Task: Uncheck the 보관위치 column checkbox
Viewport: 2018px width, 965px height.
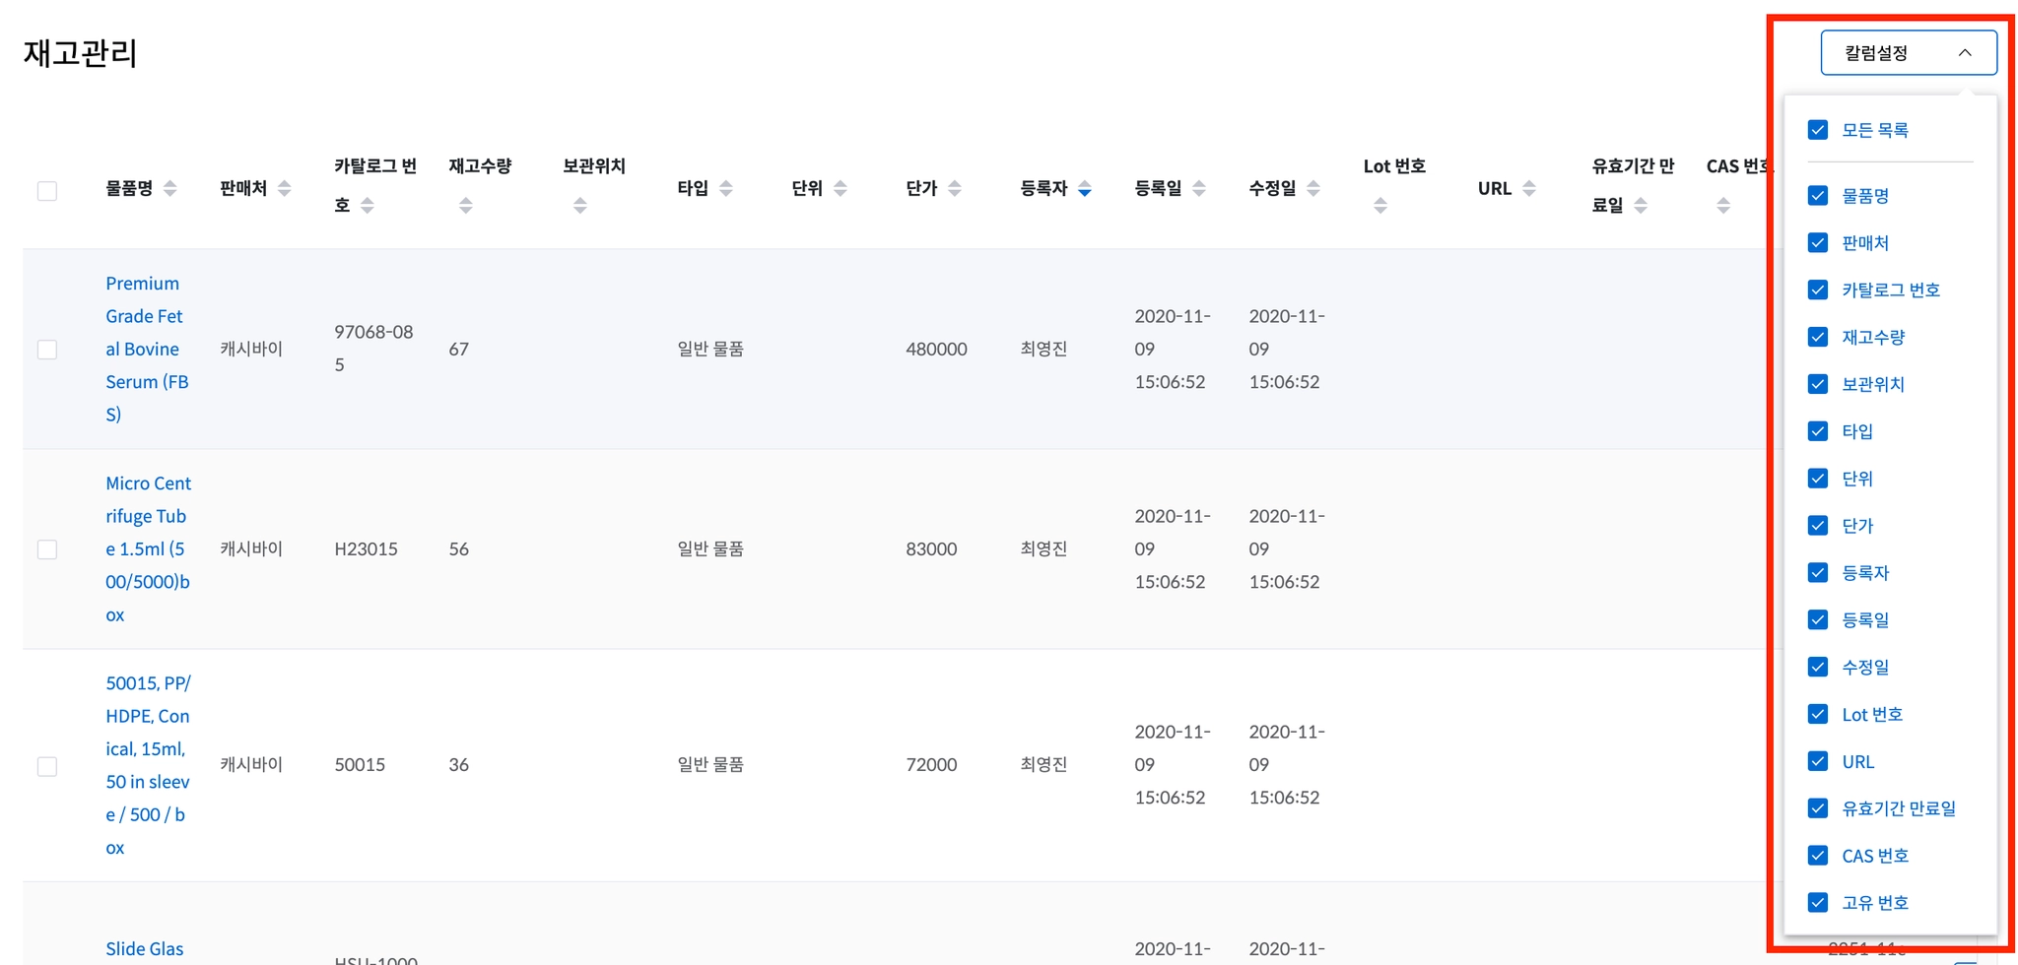Action: coord(1818,384)
